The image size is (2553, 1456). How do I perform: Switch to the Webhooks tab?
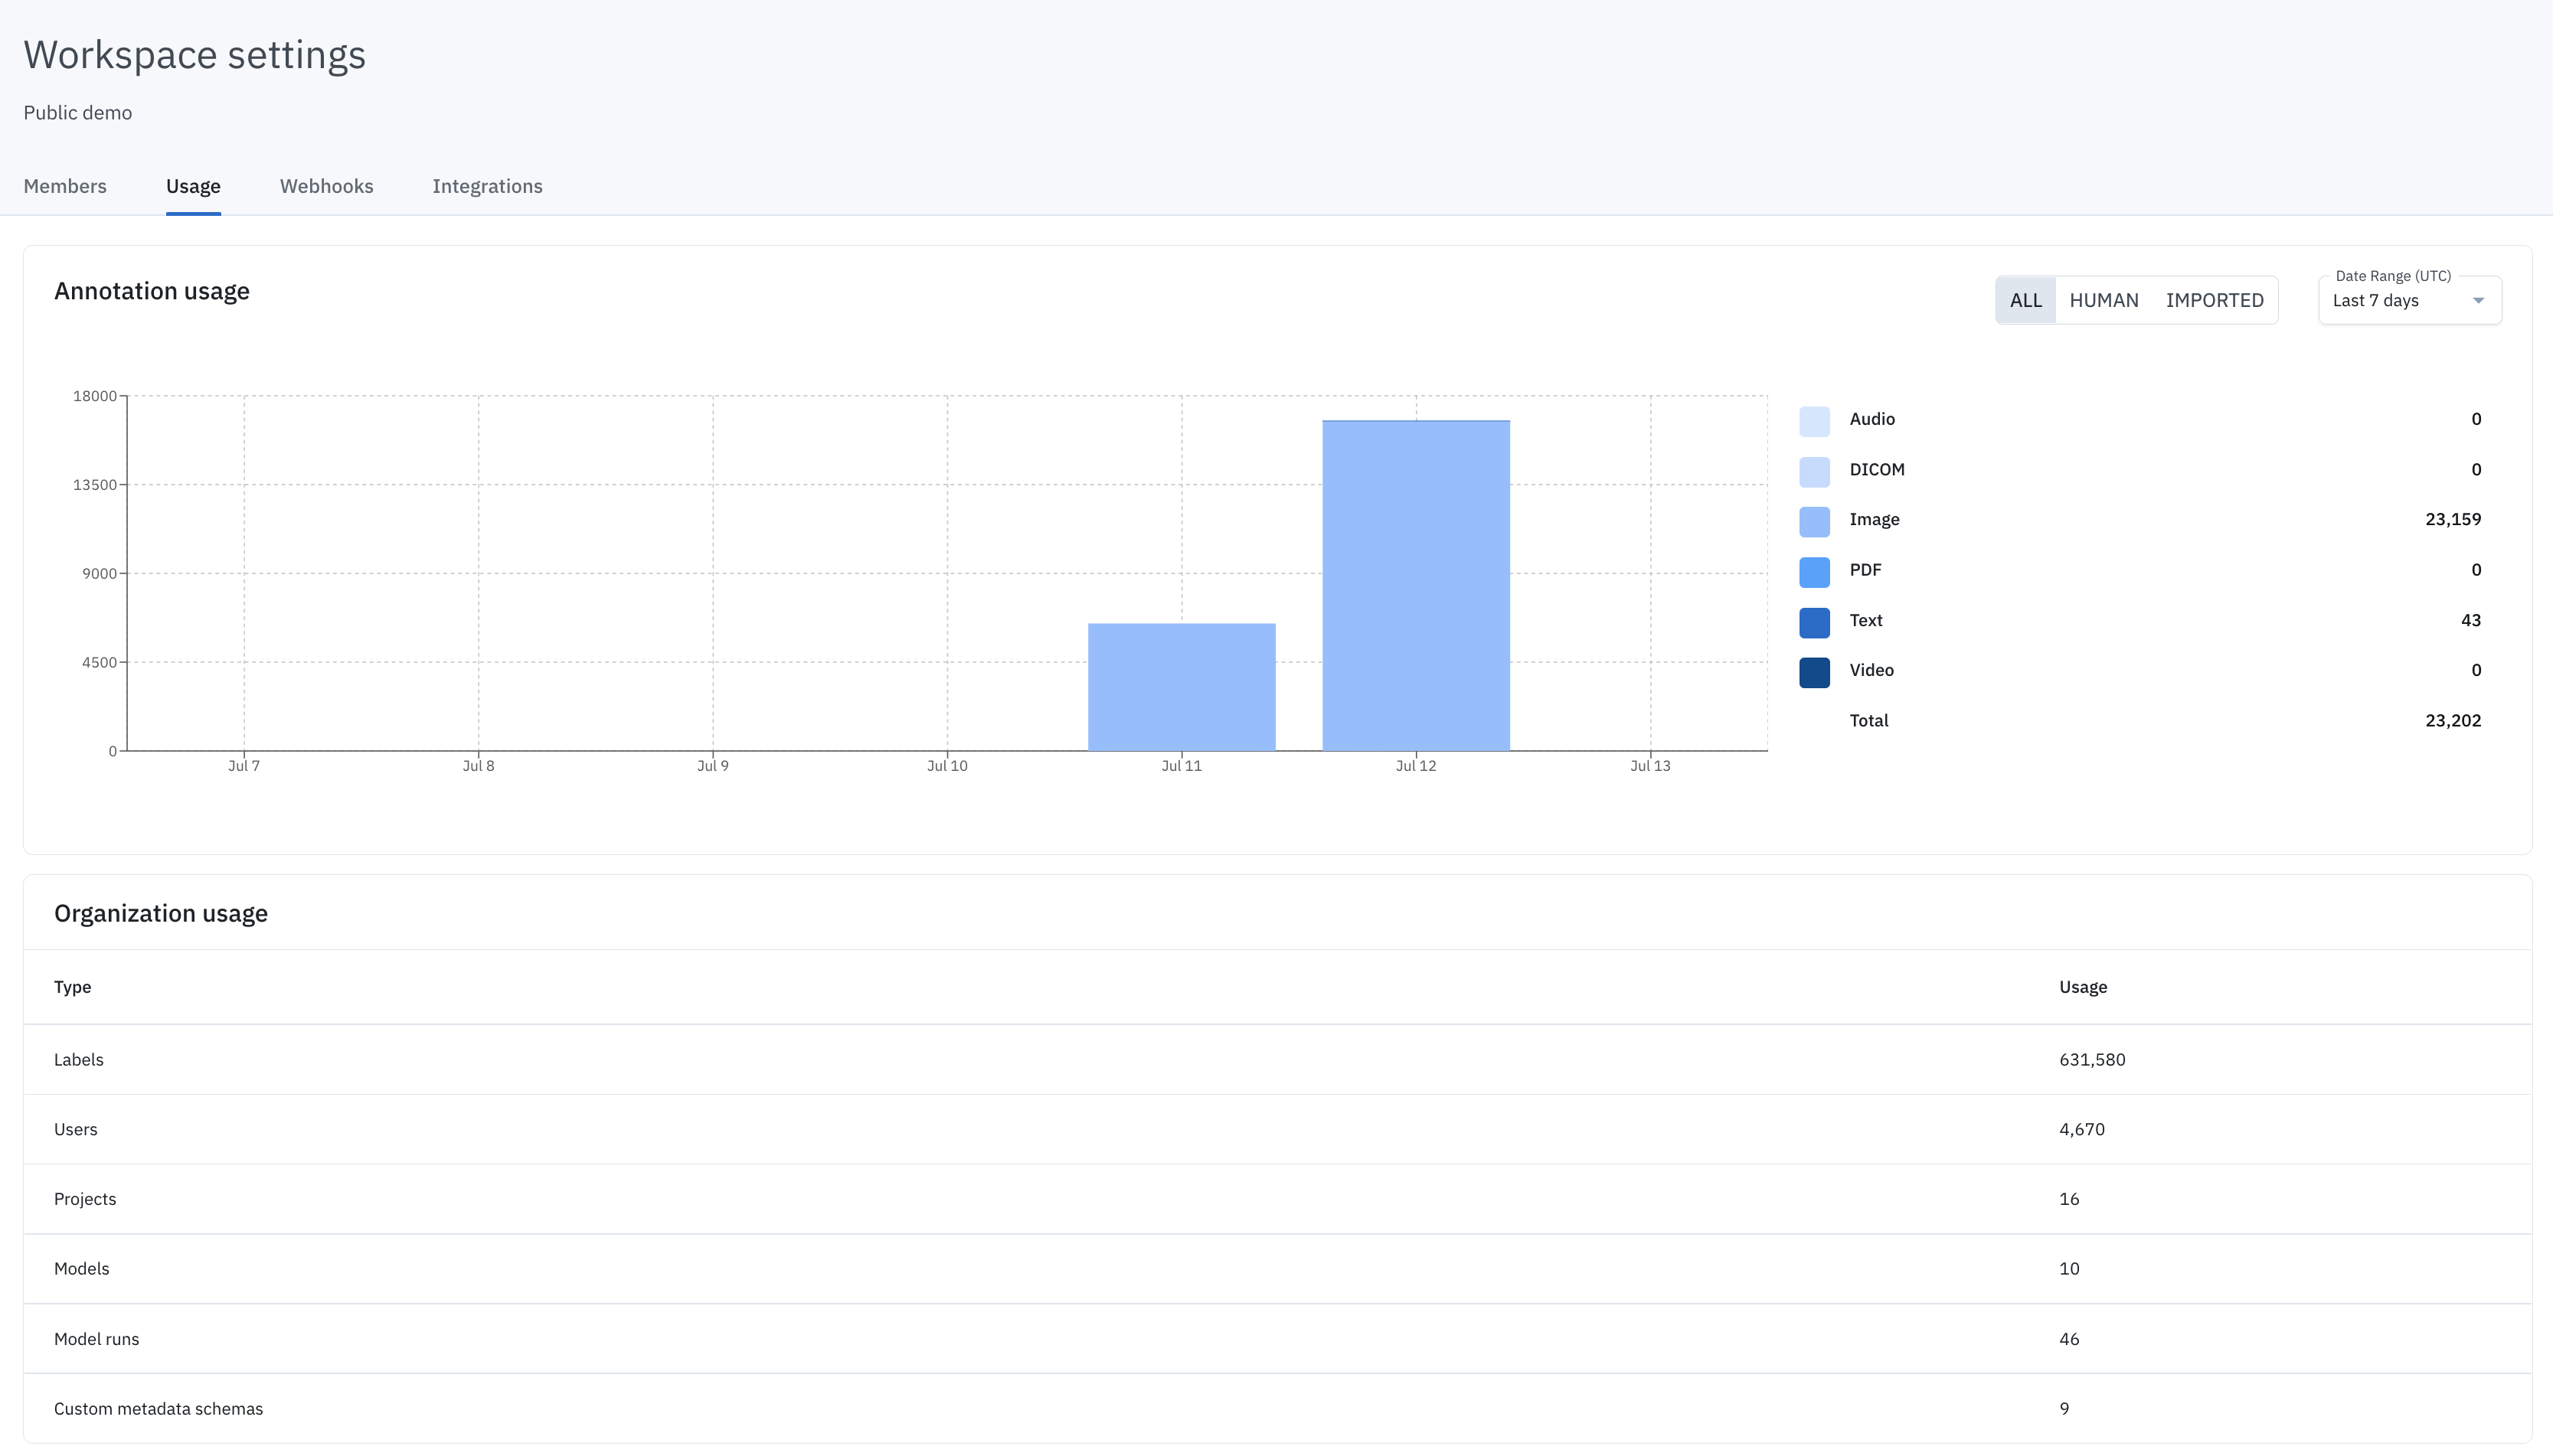[326, 186]
